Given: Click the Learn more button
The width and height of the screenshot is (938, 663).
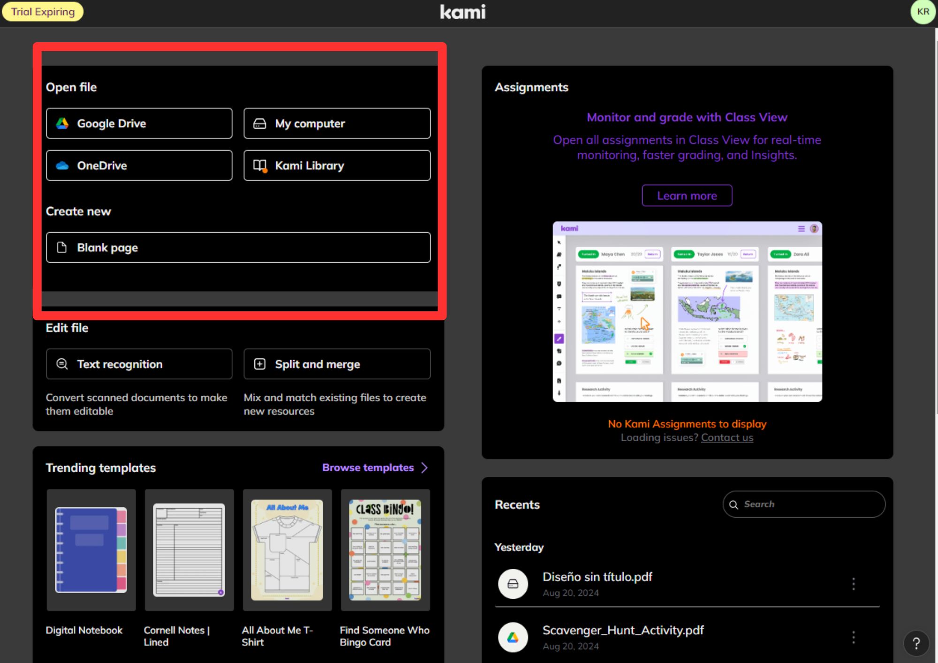Looking at the screenshot, I should 687,196.
